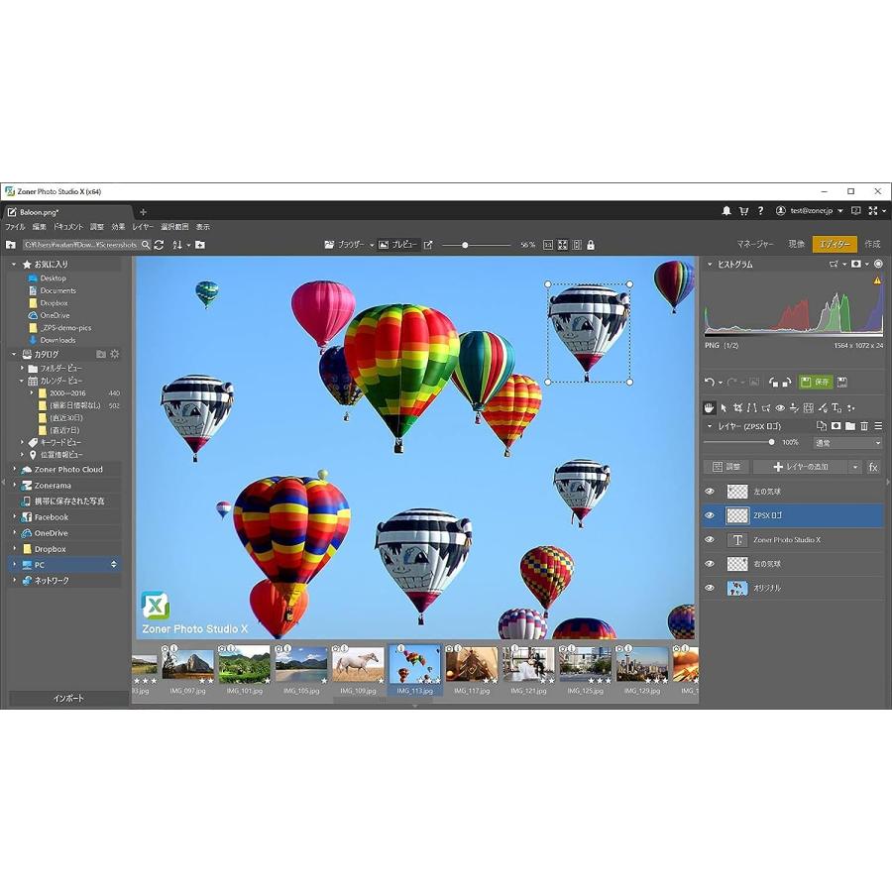
Task: Click the Undo arrow icon
Action: point(709,382)
